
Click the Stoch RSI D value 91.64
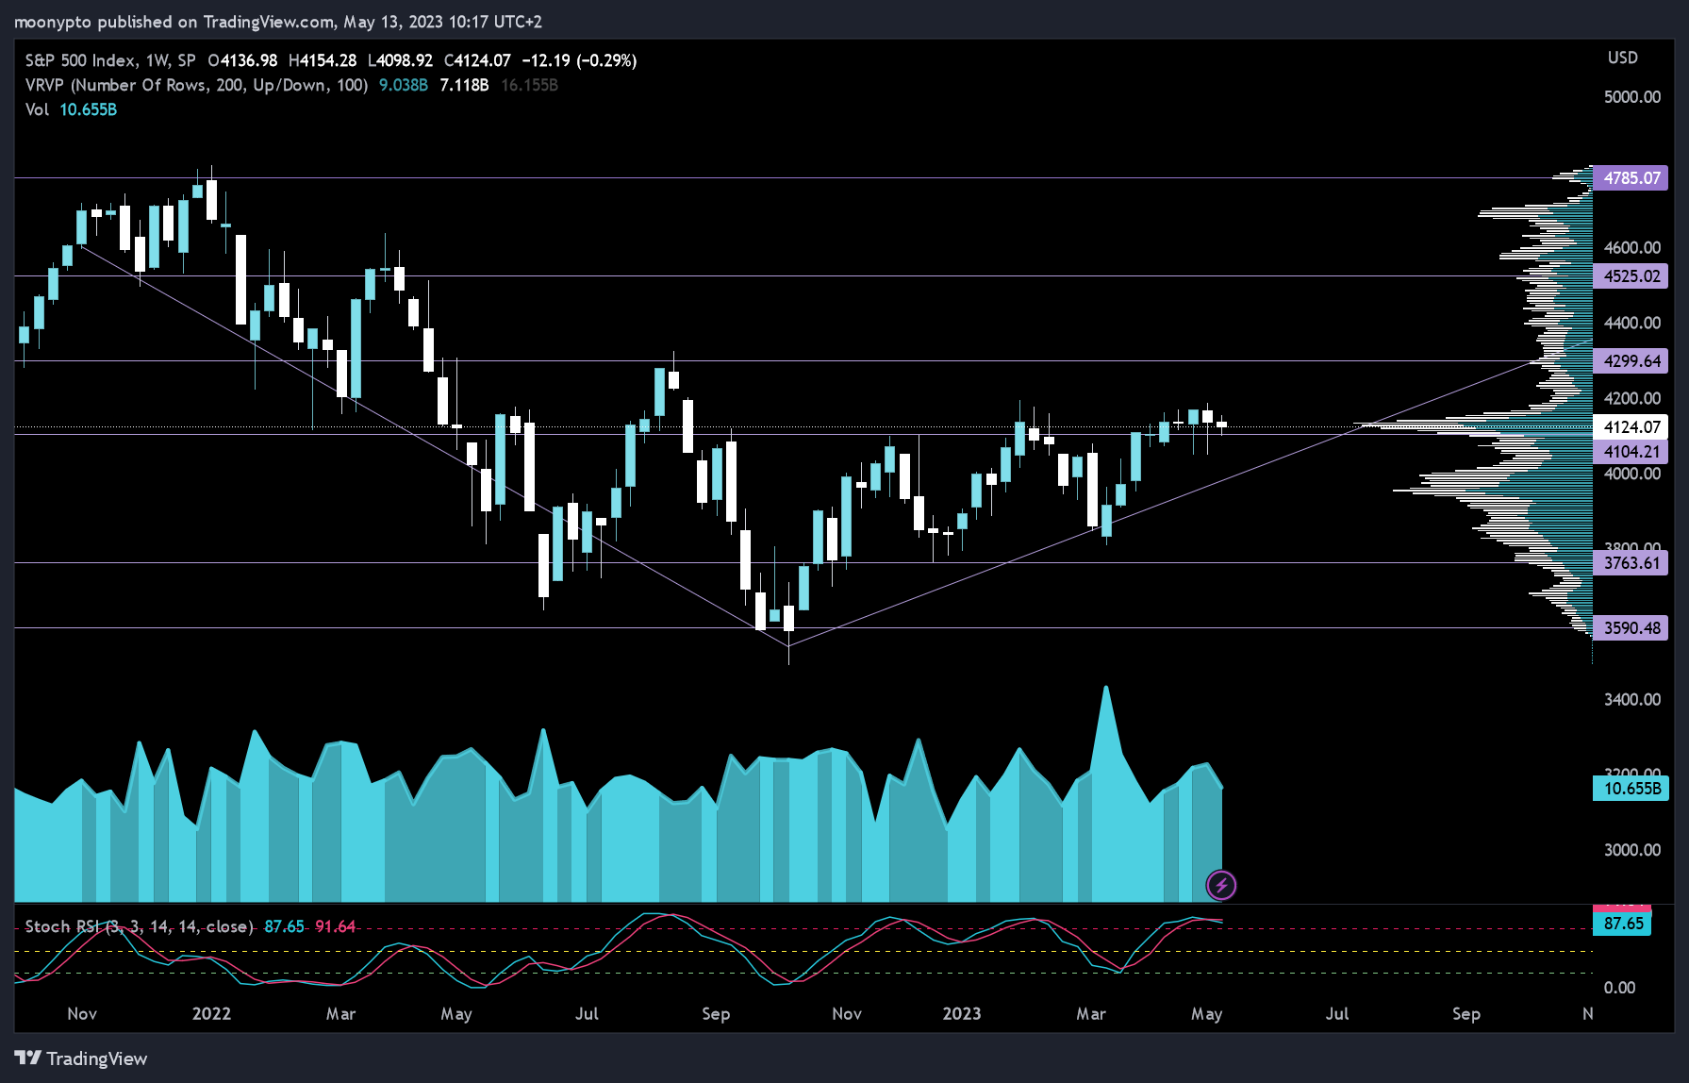(x=335, y=926)
